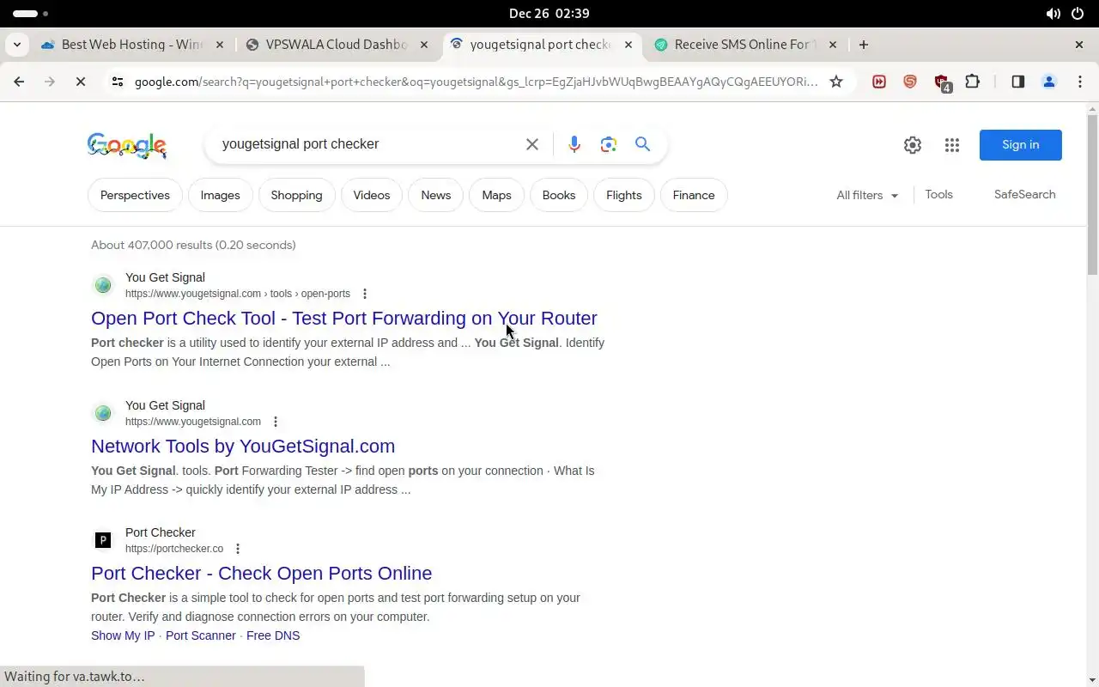Image resolution: width=1099 pixels, height=687 pixels.
Task: Follow the Port Scanner sitelink
Action: tap(201, 635)
